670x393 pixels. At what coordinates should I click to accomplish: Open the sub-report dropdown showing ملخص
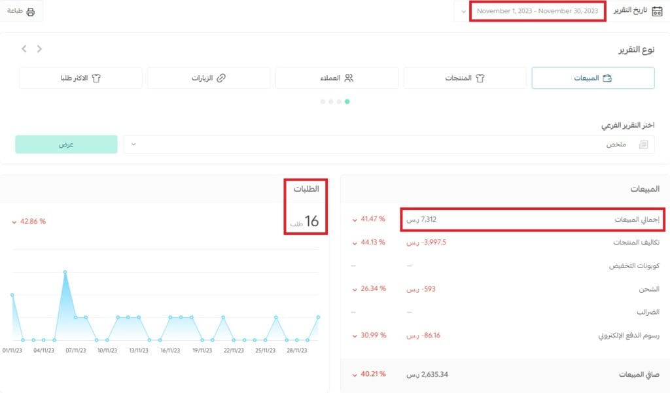[x=389, y=145]
